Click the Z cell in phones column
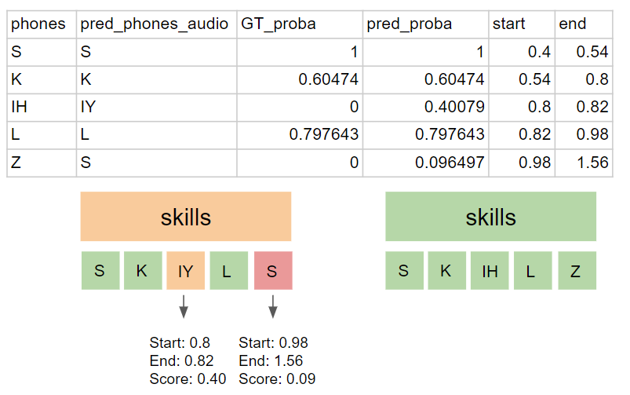Viewport: 630px width, 395px height. coord(42,163)
